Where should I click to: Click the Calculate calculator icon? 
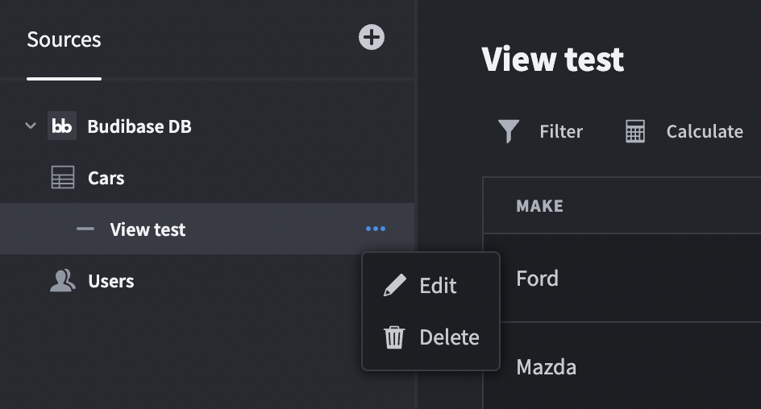coord(635,132)
